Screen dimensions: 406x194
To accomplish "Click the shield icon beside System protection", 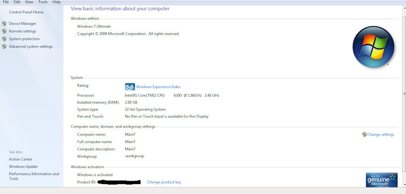I will (4, 39).
